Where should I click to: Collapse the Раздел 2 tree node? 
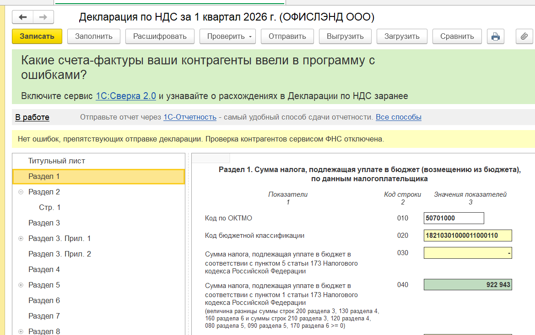pyautogui.click(x=21, y=192)
